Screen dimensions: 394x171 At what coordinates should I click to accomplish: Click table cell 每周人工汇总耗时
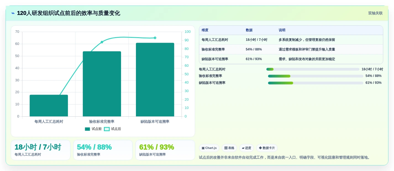click(x=215, y=40)
